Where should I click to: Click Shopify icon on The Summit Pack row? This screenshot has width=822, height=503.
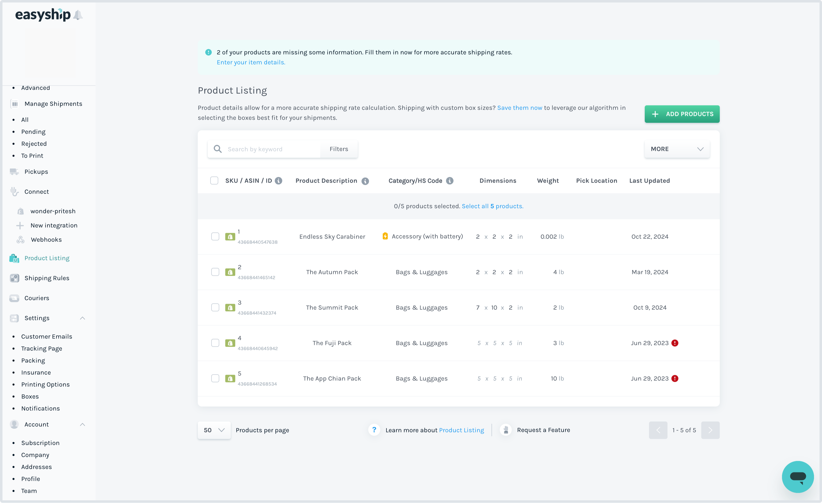click(x=230, y=308)
